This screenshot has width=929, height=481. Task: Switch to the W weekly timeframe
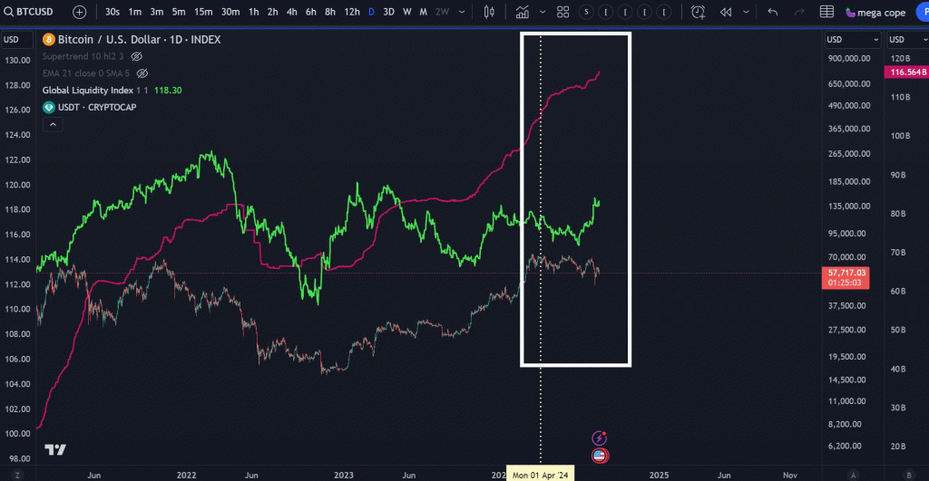pos(406,12)
